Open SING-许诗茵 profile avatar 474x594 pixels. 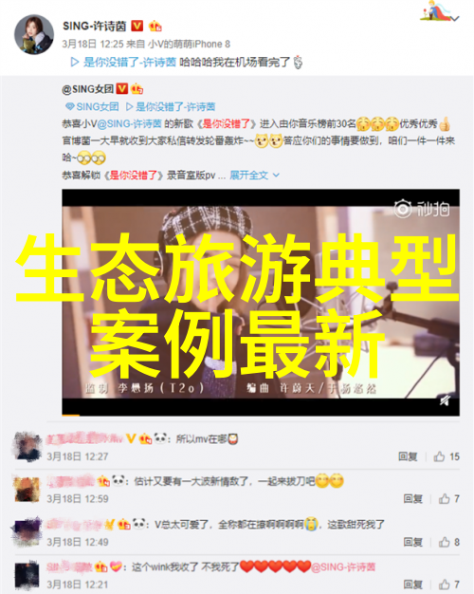click(x=34, y=35)
